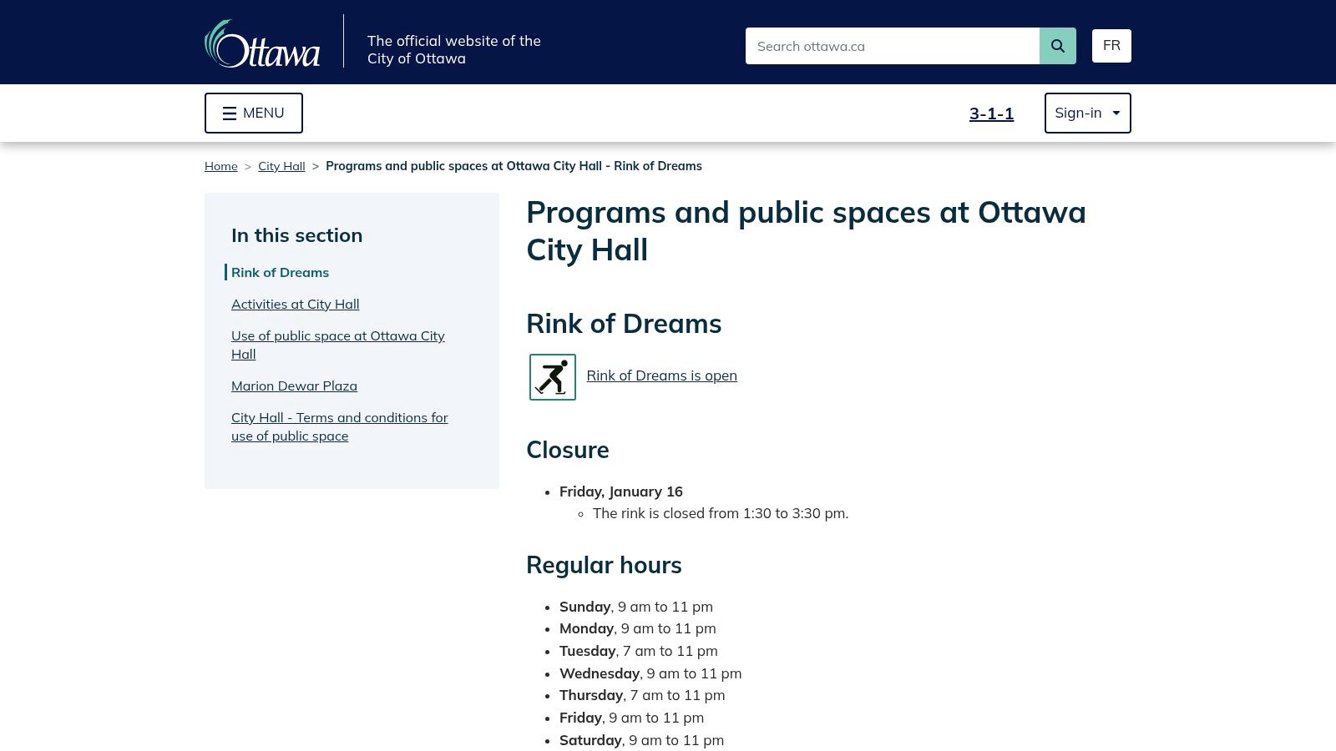Screen dimensions: 1336x751
Task: Click the Rink of Dreams section heading
Action: tap(624, 324)
